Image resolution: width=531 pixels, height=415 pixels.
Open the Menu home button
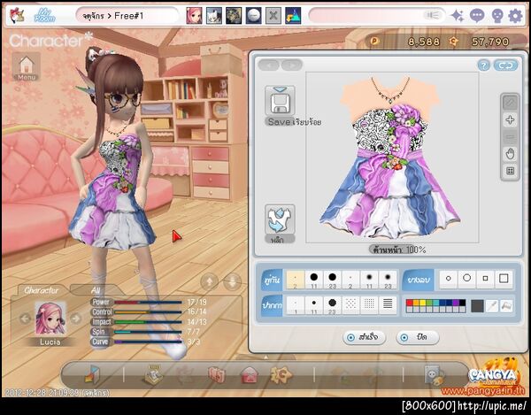[x=27, y=66]
